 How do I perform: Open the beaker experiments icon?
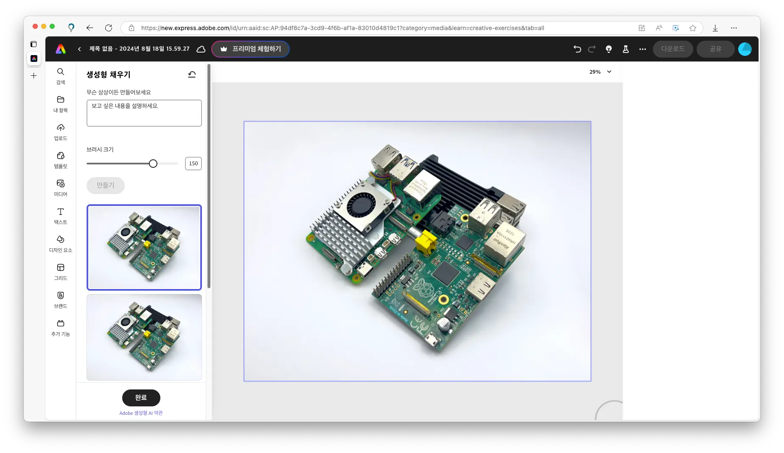click(626, 49)
